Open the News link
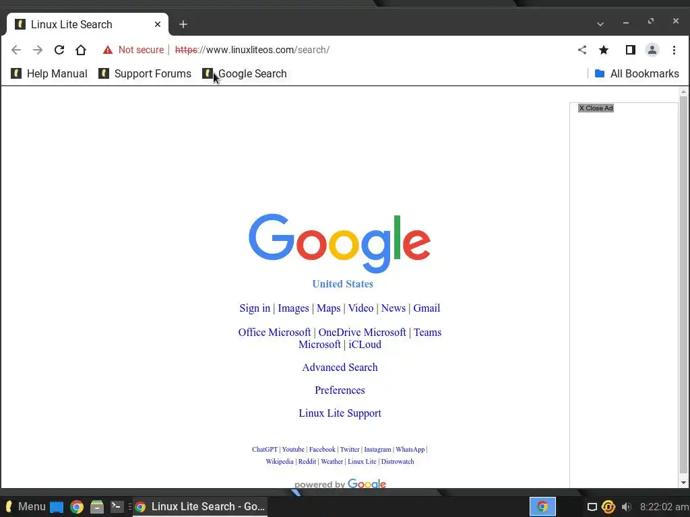The height and width of the screenshot is (517, 690). (x=394, y=308)
